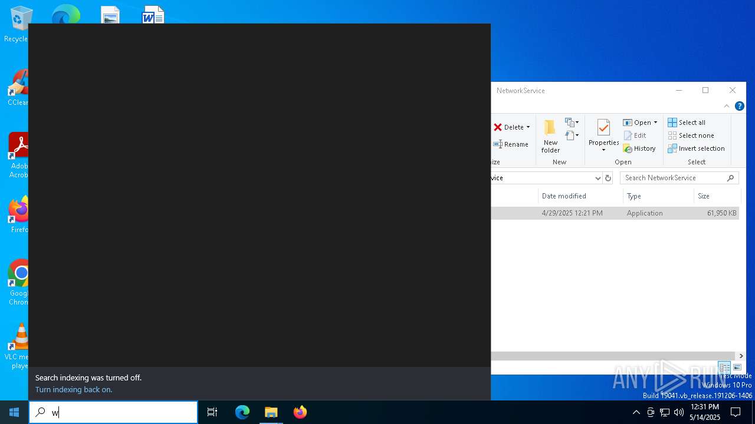
Task: Click the volume tray icon
Action: pyautogui.click(x=679, y=412)
